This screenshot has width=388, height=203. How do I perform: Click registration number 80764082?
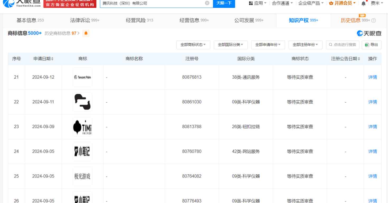192,176
